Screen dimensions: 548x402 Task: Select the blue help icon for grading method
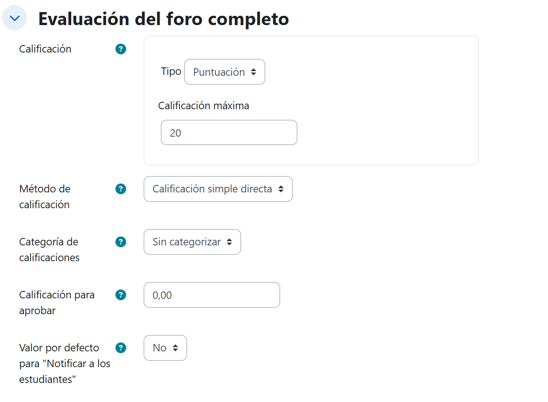tap(120, 189)
